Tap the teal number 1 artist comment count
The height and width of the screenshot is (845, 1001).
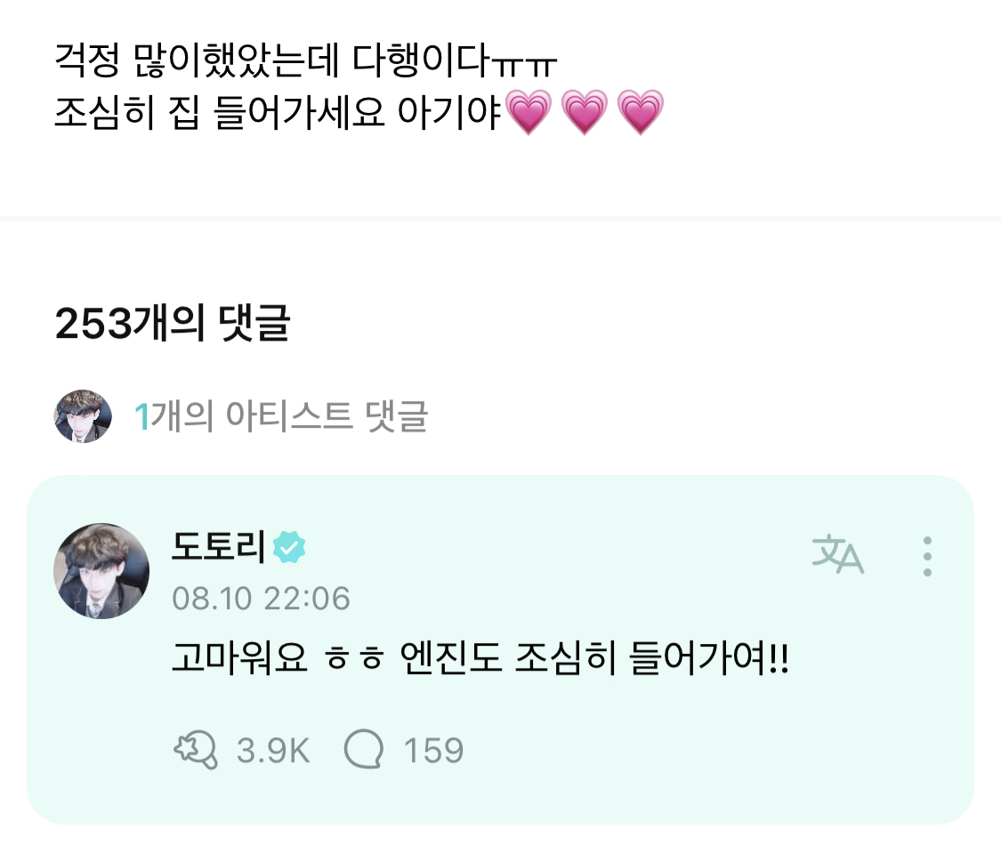(141, 416)
